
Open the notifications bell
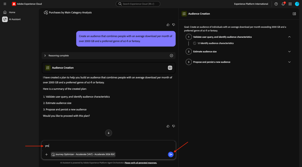coord(283,4)
